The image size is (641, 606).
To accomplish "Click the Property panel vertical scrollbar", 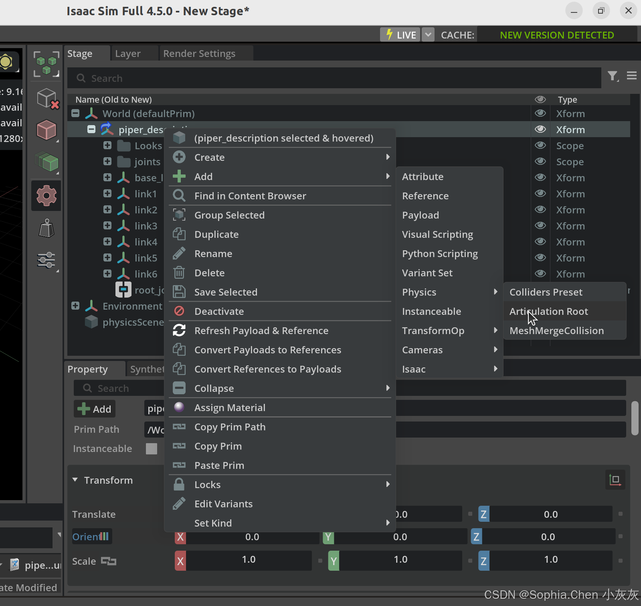I will click(x=635, y=418).
